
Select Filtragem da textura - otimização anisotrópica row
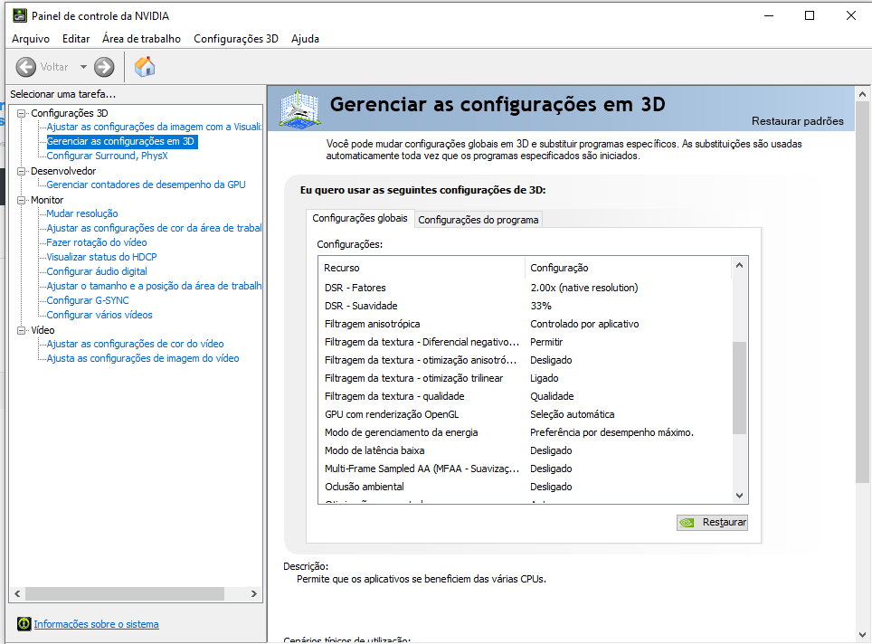pos(526,360)
